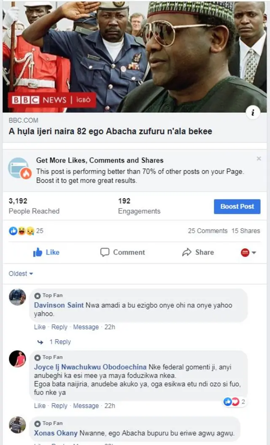Click Xonas Okany's profile picture
Screen dimensions: 270x445
(17, 427)
